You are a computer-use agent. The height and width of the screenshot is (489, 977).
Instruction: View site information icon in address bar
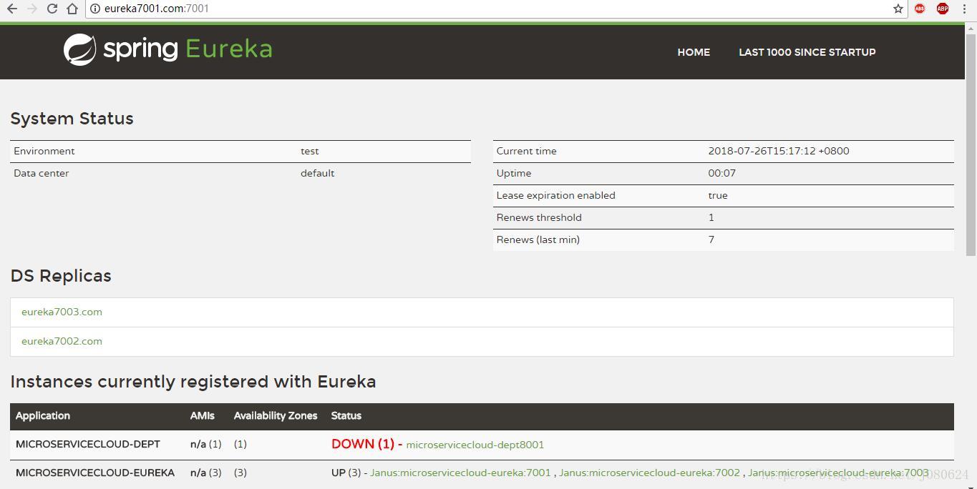coord(94,9)
